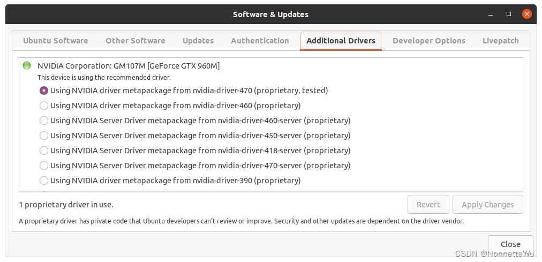Switch to Developer Options tab
This screenshot has width=542, height=262.
[429, 41]
